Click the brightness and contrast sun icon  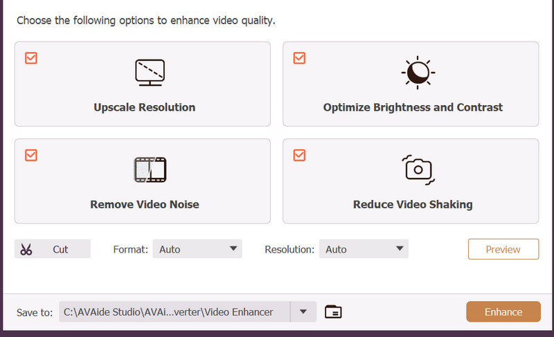tap(418, 73)
